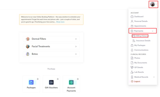Select the Packages purchase card label

click(31, 88)
